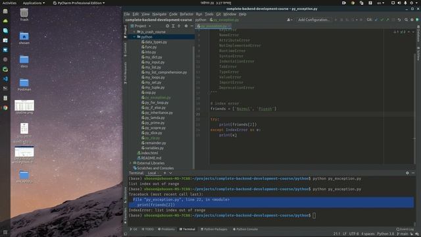Viewport: 421px width, 237px height.
Task: Open PyCharm Professional Edition app menu
Action: point(79,3)
